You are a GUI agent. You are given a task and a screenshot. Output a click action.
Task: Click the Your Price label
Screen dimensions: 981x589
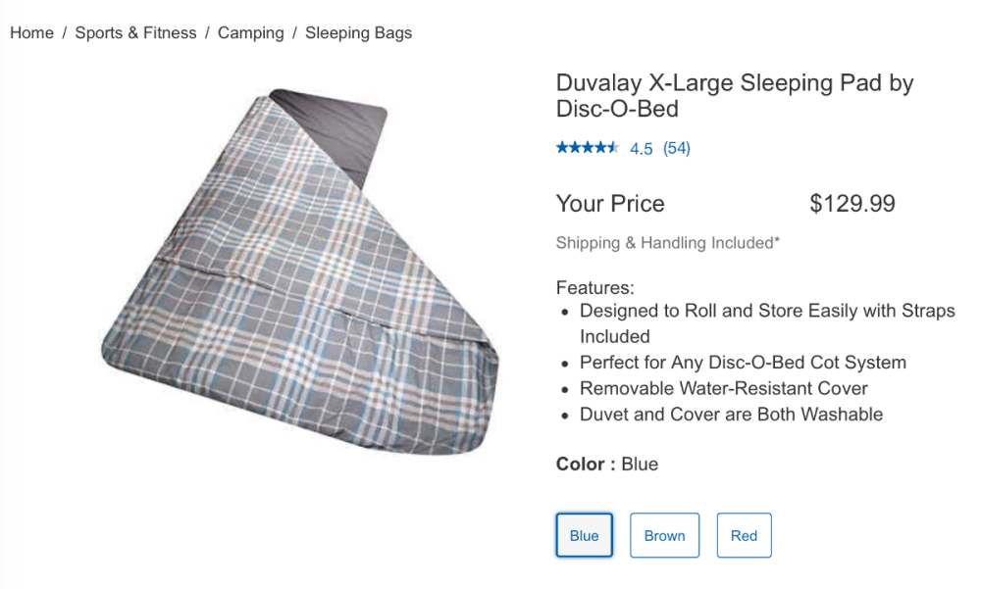coord(610,204)
